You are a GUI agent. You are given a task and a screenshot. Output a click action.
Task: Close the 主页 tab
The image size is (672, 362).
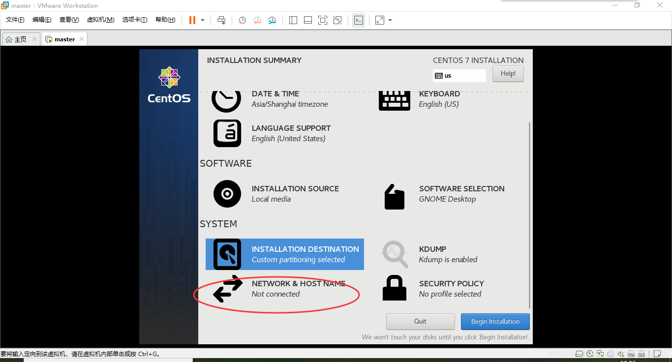(x=34, y=39)
